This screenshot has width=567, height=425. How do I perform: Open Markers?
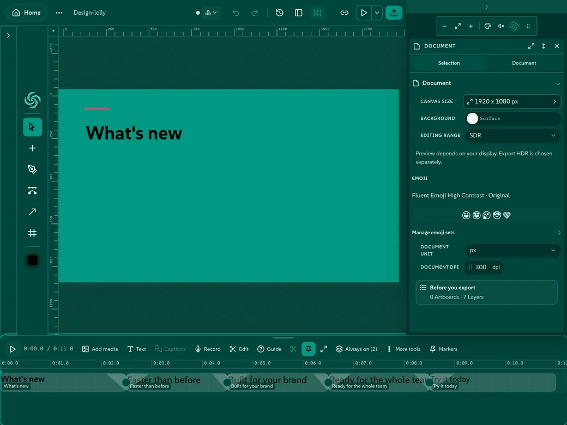coord(443,349)
